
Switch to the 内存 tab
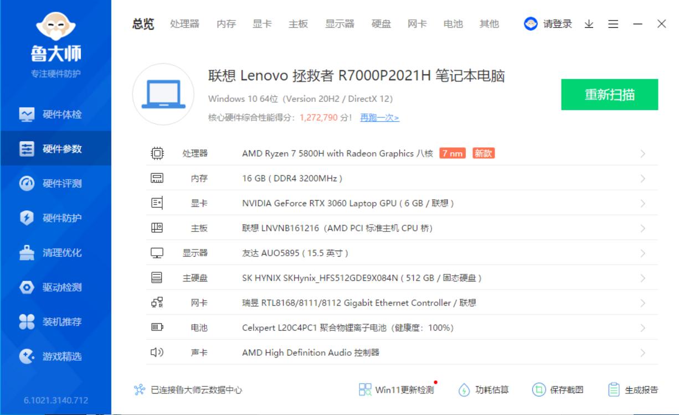tap(226, 24)
